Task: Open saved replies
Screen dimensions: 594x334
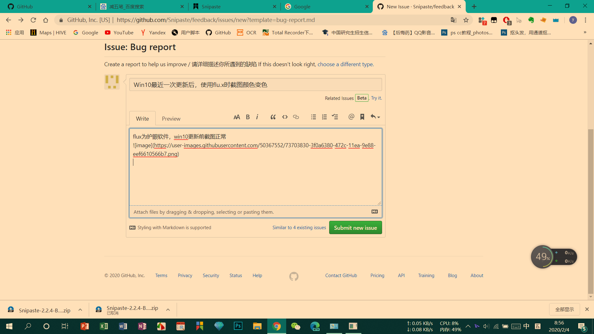Action: (362, 117)
